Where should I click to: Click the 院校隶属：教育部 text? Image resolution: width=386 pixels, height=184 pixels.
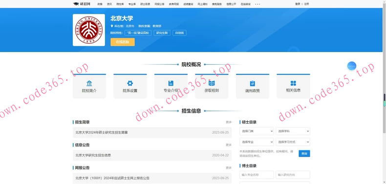[150, 26]
